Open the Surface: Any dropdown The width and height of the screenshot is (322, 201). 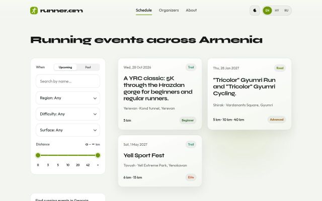68,130
